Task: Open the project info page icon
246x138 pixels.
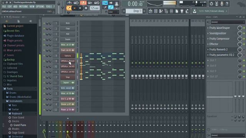Action: [177, 11]
